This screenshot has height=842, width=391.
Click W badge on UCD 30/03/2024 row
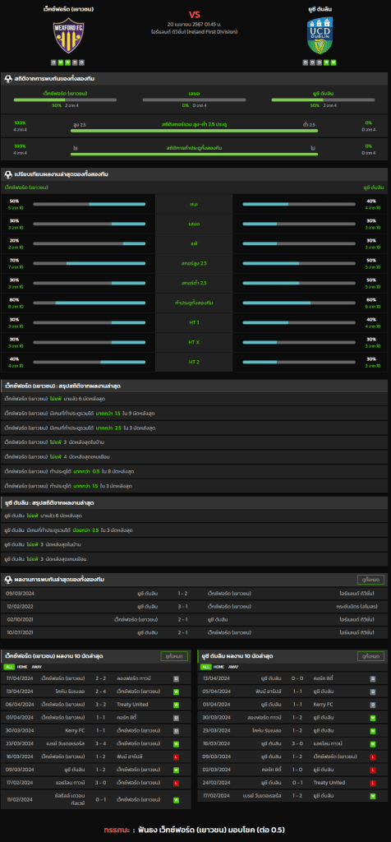373,717
